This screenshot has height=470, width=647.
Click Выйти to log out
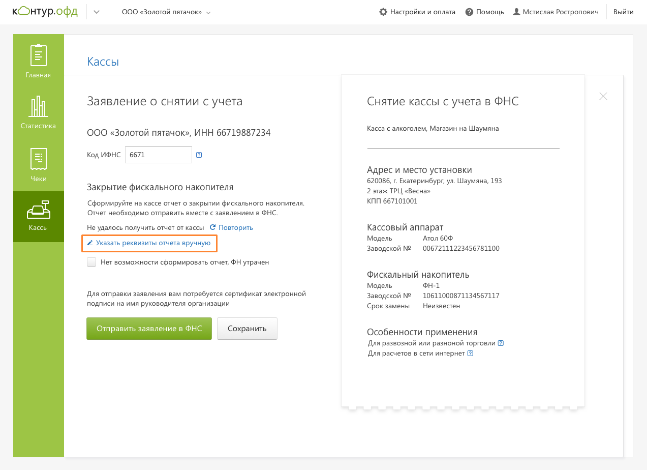click(x=623, y=12)
